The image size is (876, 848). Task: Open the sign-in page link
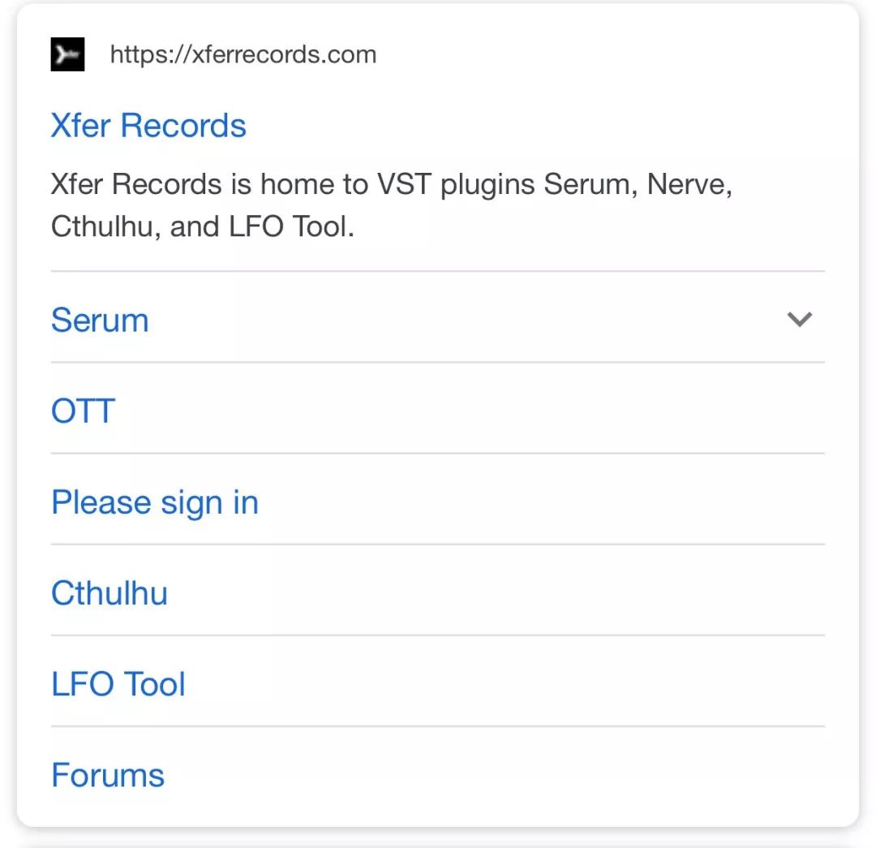[155, 502]
